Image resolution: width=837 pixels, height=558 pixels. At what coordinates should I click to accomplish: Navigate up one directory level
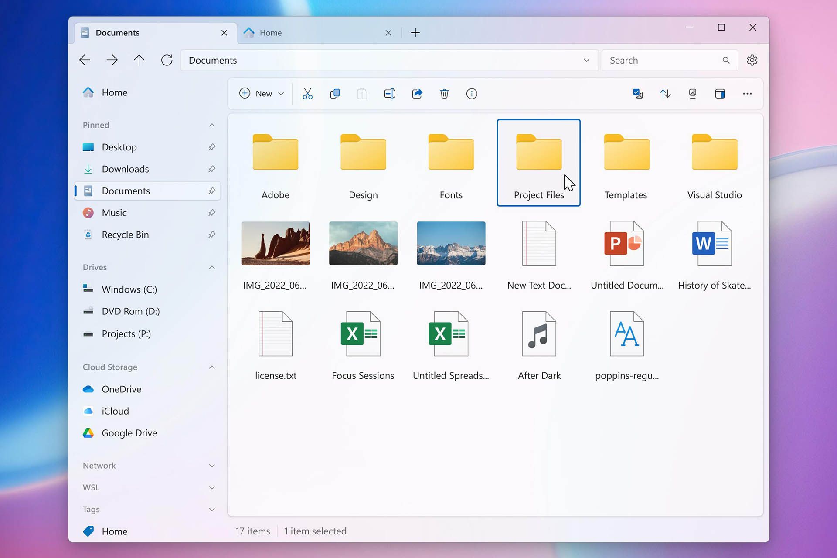click(139, 60)
